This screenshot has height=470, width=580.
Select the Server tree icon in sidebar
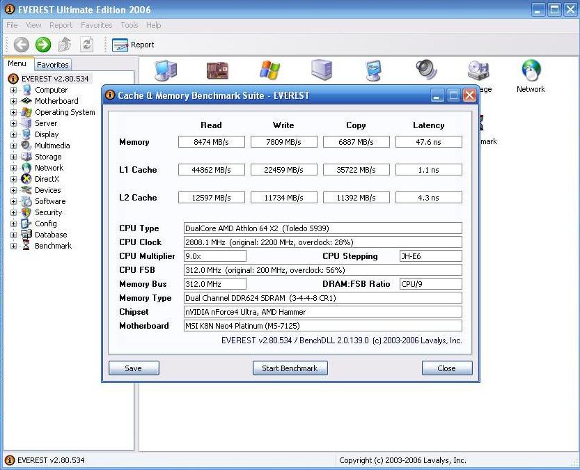pos(26,123)
